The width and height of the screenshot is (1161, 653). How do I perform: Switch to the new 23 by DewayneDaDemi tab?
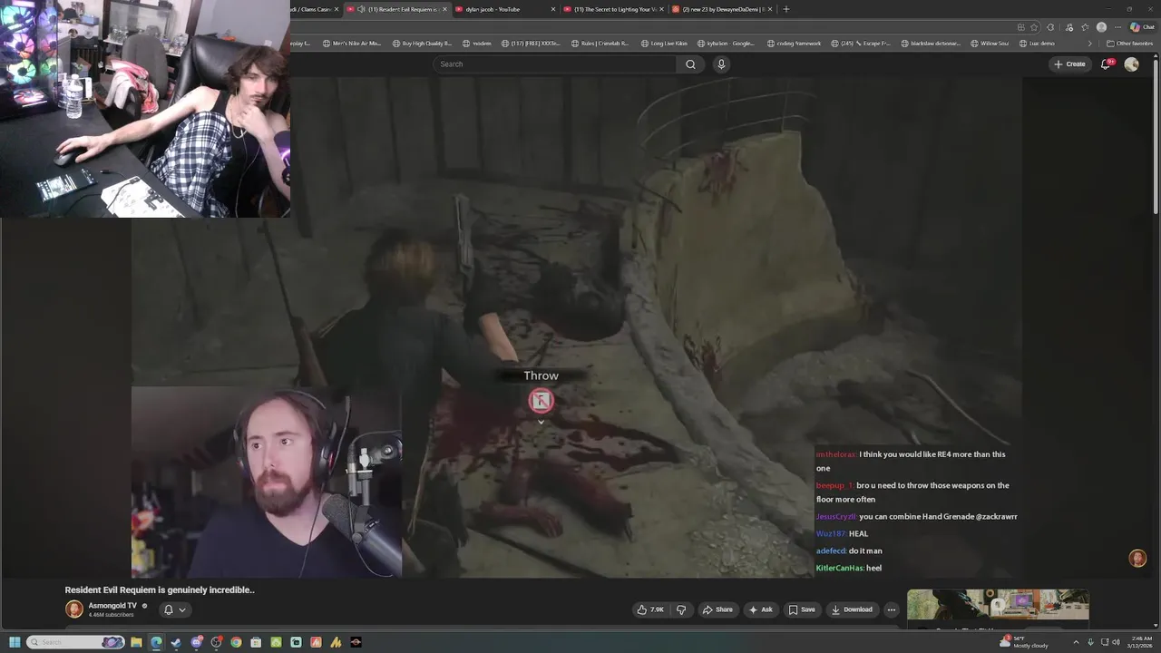pos(721,9)
